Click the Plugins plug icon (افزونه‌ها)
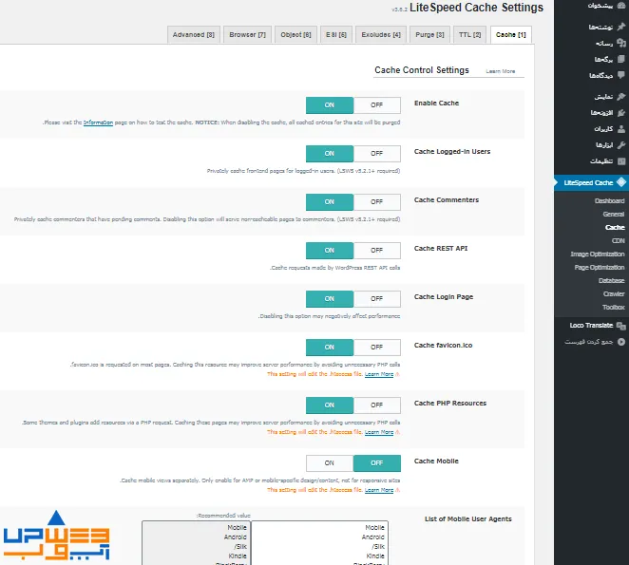This screenshot has height=565, width=629. 621,113
